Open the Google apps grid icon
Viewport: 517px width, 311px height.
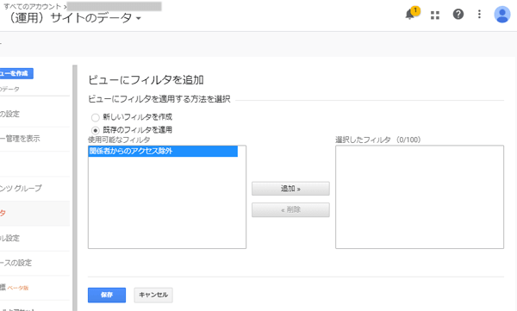click(x=435, y=15)
